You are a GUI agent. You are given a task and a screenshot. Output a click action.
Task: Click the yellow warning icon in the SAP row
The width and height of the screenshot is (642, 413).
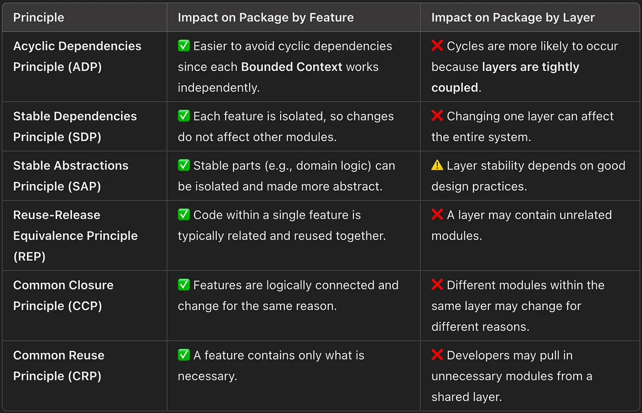437,165
